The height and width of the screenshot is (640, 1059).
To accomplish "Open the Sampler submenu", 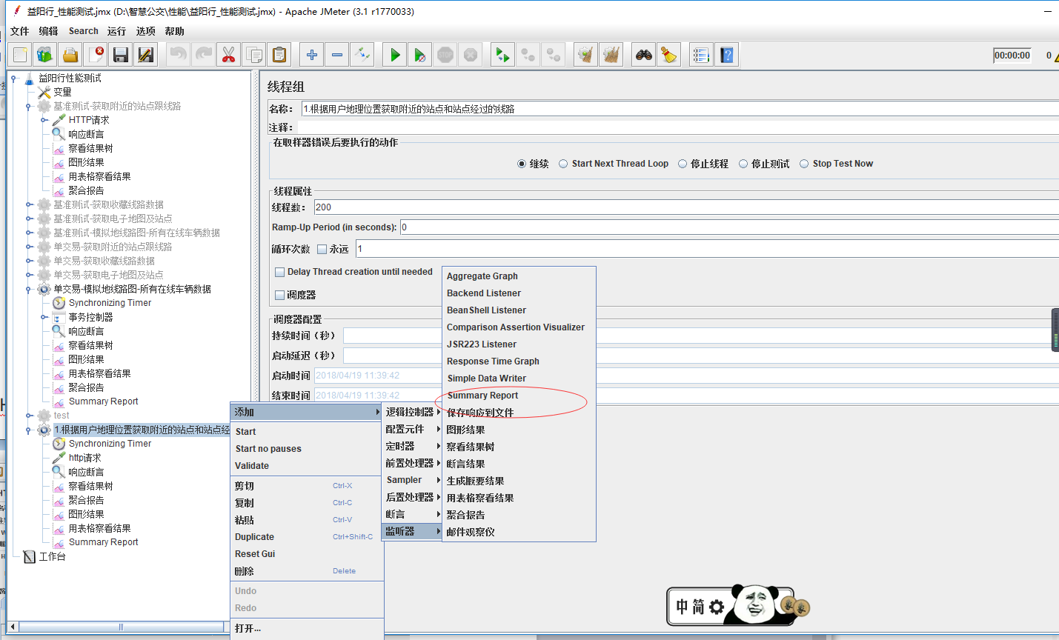I will [x=412, y=480].
